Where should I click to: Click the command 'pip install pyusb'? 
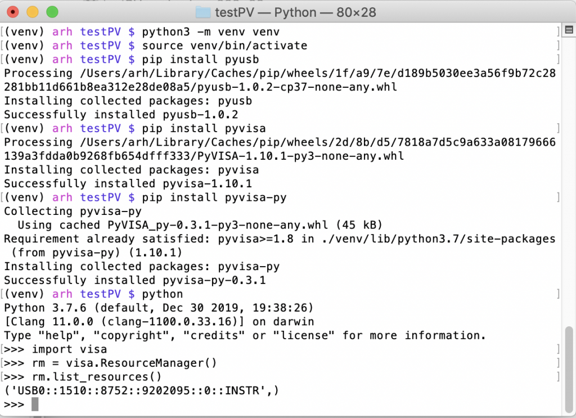[201, 60]
